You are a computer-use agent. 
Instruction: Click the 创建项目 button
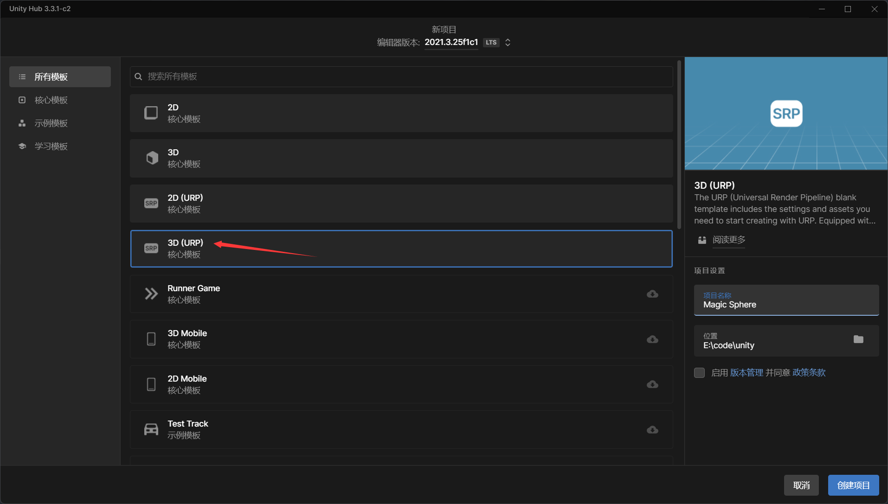pos(853,485)
